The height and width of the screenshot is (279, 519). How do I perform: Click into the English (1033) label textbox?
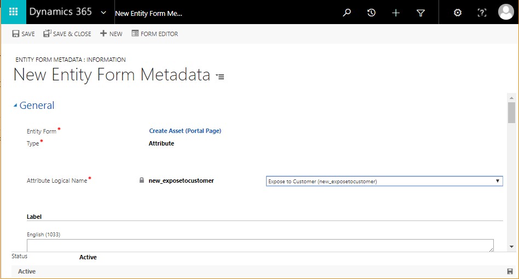tap(260, 245)
